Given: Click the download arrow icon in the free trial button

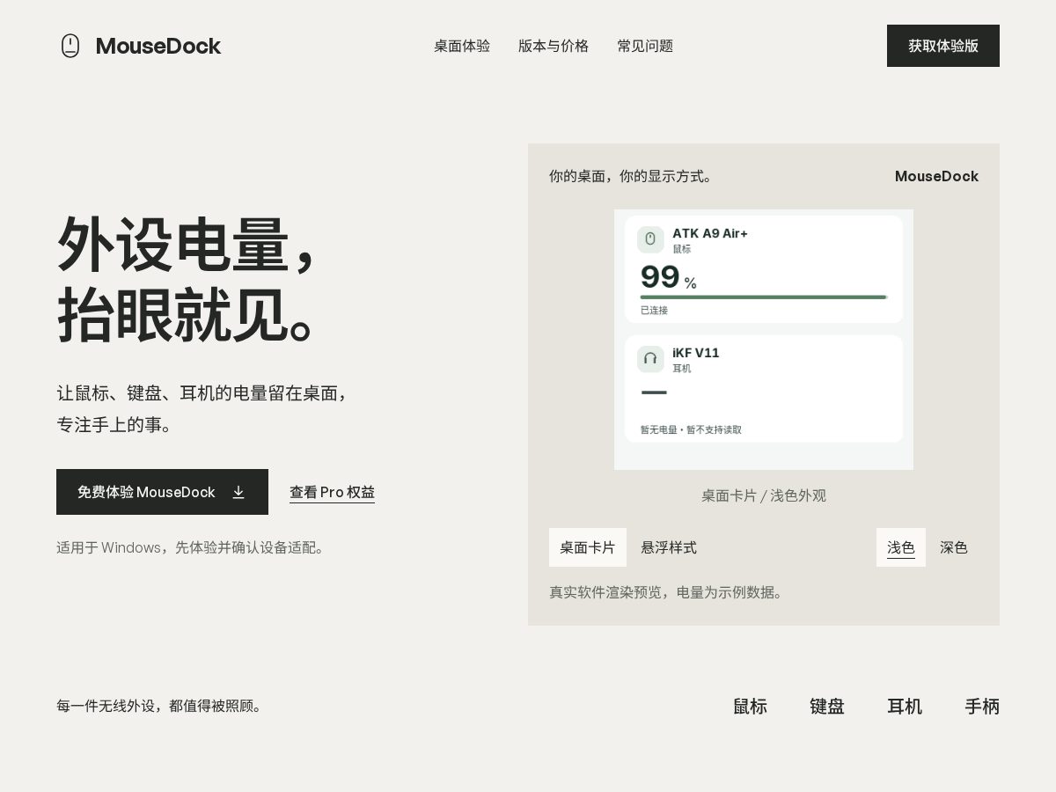Looking at the screenshot, I should pyautogui.click(x=238, y=492).
